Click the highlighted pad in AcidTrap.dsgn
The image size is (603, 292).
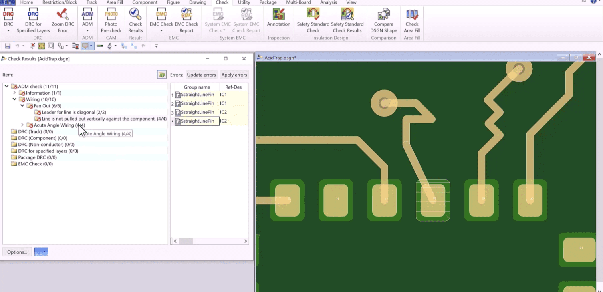[433, 200]
